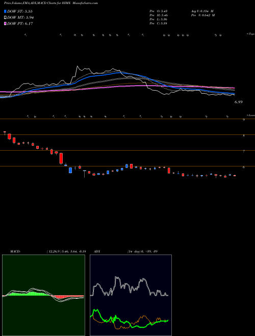Select the 'DOW MT: 5.94' legend text
The height and width of the screenshot is (336, 255).
20,18
